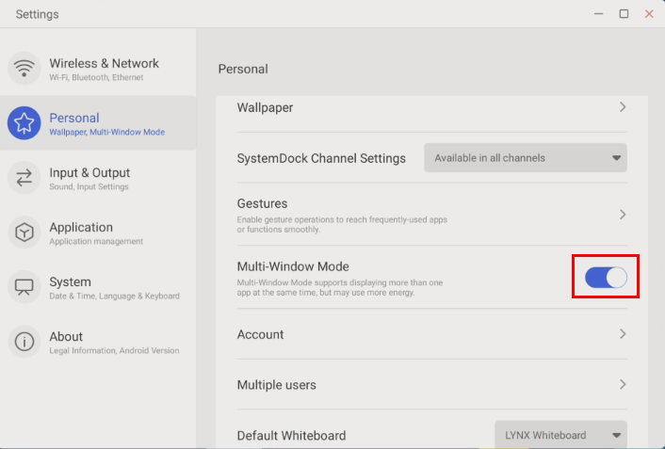The height and width of the screenshot is (449, 665).
Task: Open SystemDock Channel Settings dropdown
Action: (526, 158)
